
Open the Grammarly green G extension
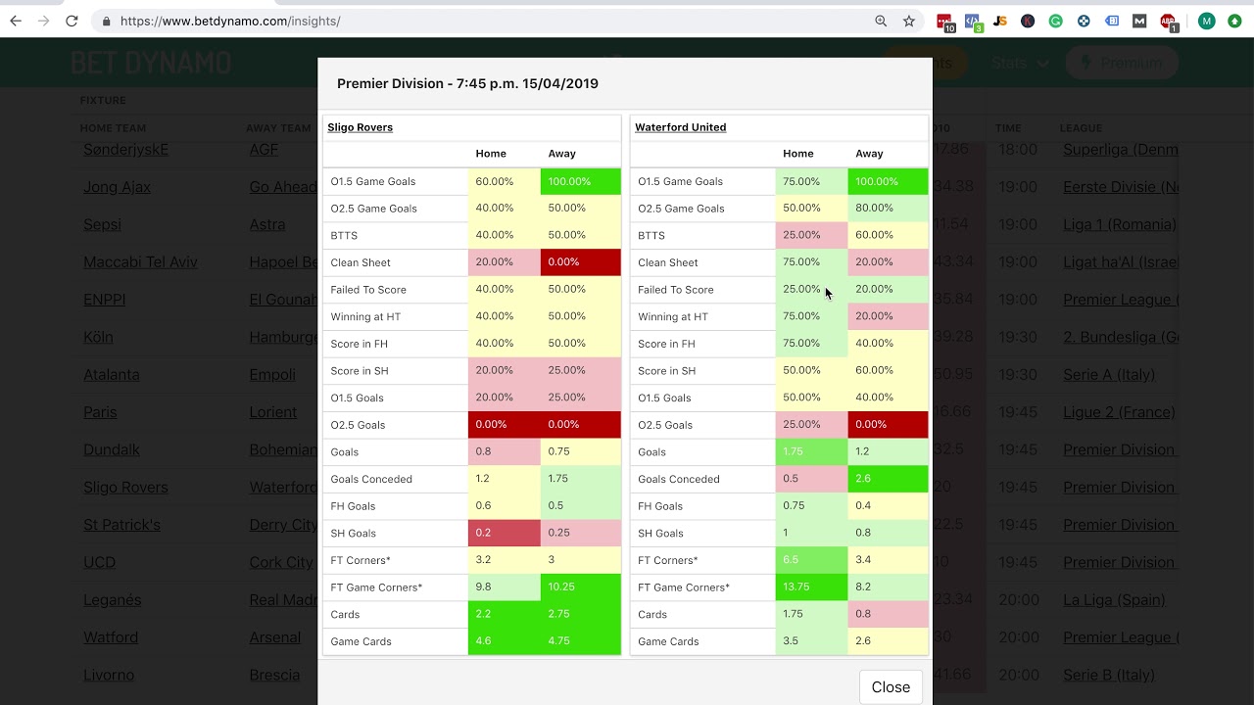pyautogui.click(x=1056, y=21)
